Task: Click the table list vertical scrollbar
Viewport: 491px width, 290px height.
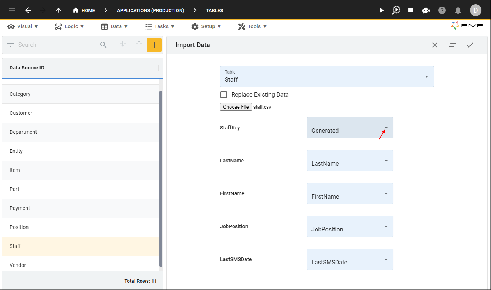Action: click(x=161, y=178)
